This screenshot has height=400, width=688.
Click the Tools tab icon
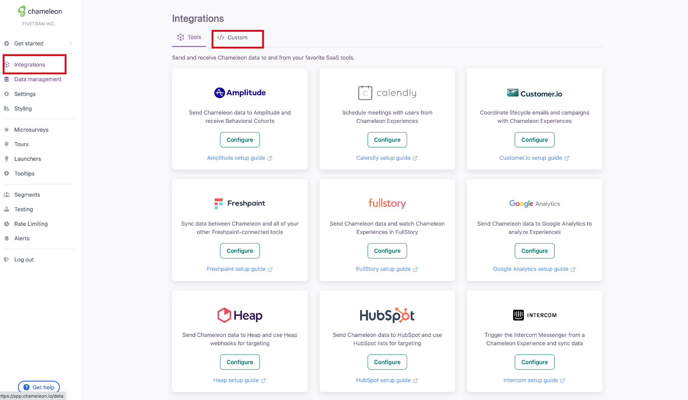pyautogui.click(x=181, y=37)
